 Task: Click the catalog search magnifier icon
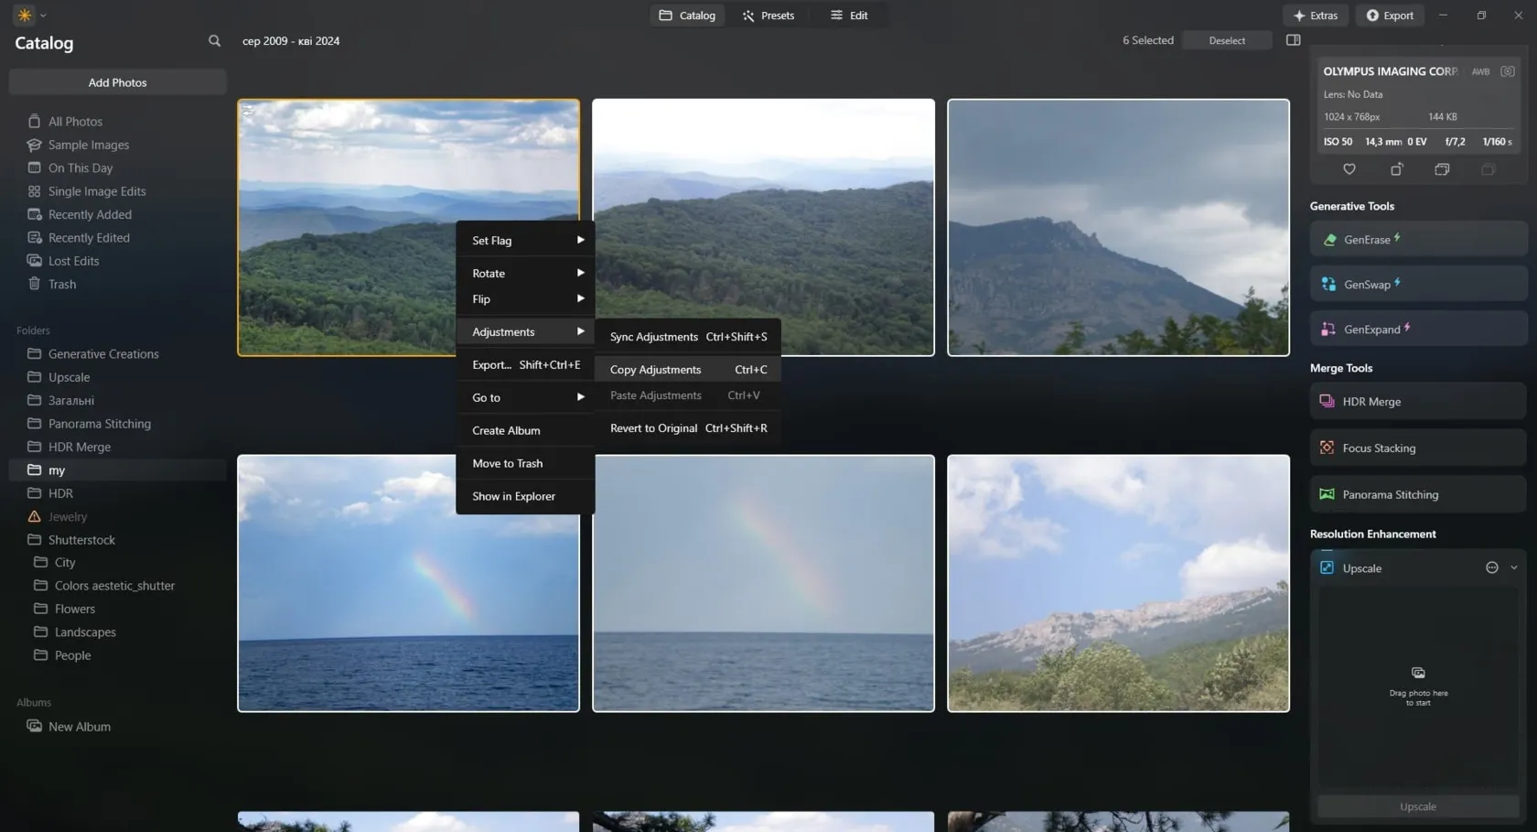(214, 41)
